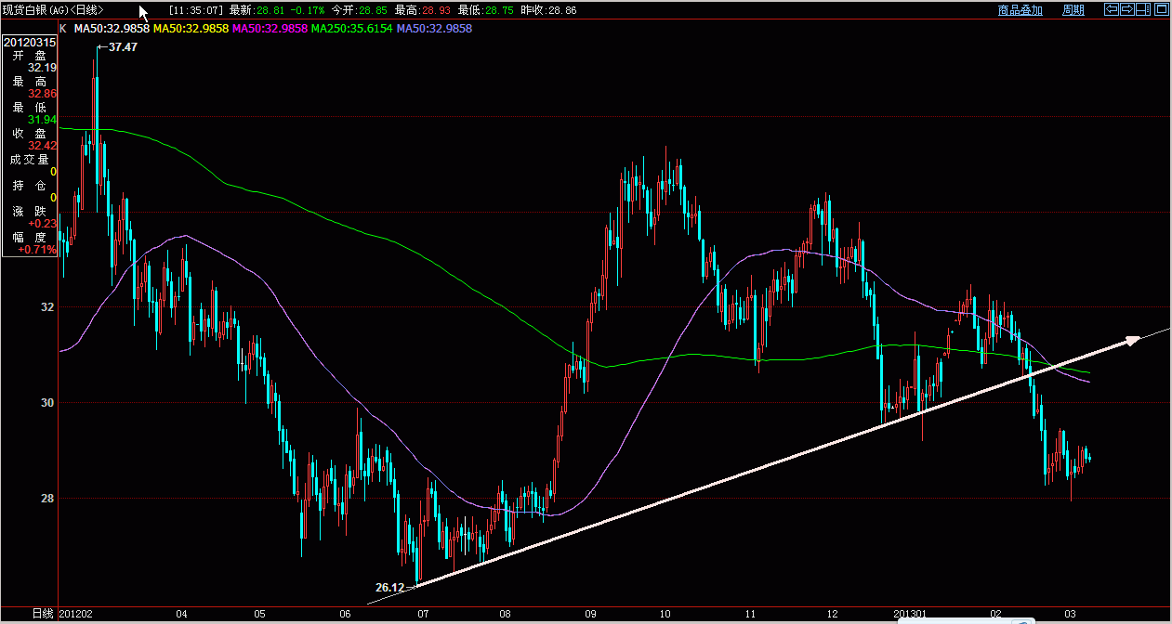Select the white MA50:32.9858 indicator label
This screenshot has width=1172, height=624.
112,29
